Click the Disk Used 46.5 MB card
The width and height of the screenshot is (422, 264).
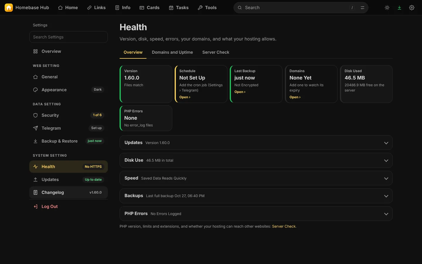coord(366,84)
